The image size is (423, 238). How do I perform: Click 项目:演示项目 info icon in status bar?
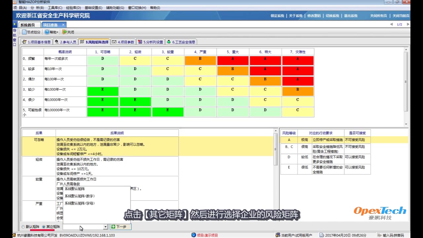click(x=194, y=235)
